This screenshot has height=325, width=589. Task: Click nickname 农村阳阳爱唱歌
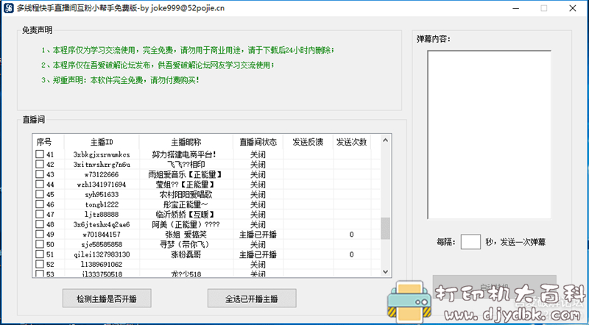[186, 194]
